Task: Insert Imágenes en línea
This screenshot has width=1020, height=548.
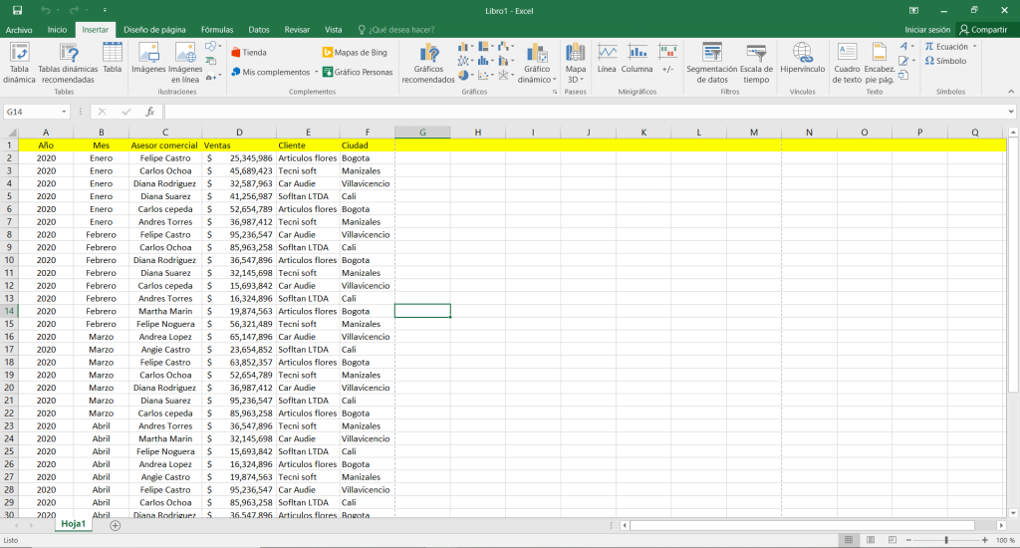Action: (185, 63)
